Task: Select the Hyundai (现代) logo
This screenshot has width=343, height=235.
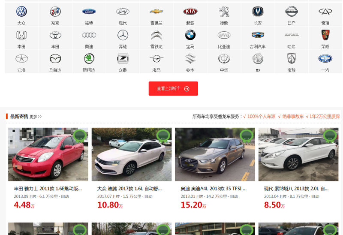Action: [123, 12]
